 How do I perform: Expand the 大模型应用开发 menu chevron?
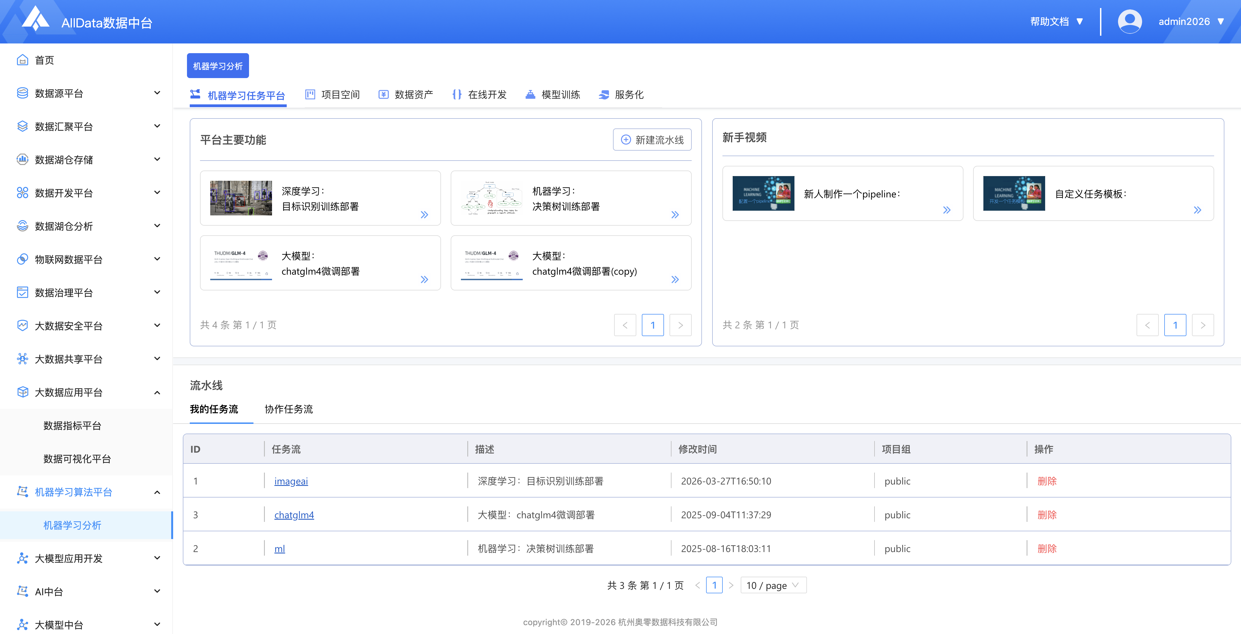(157, 558)
